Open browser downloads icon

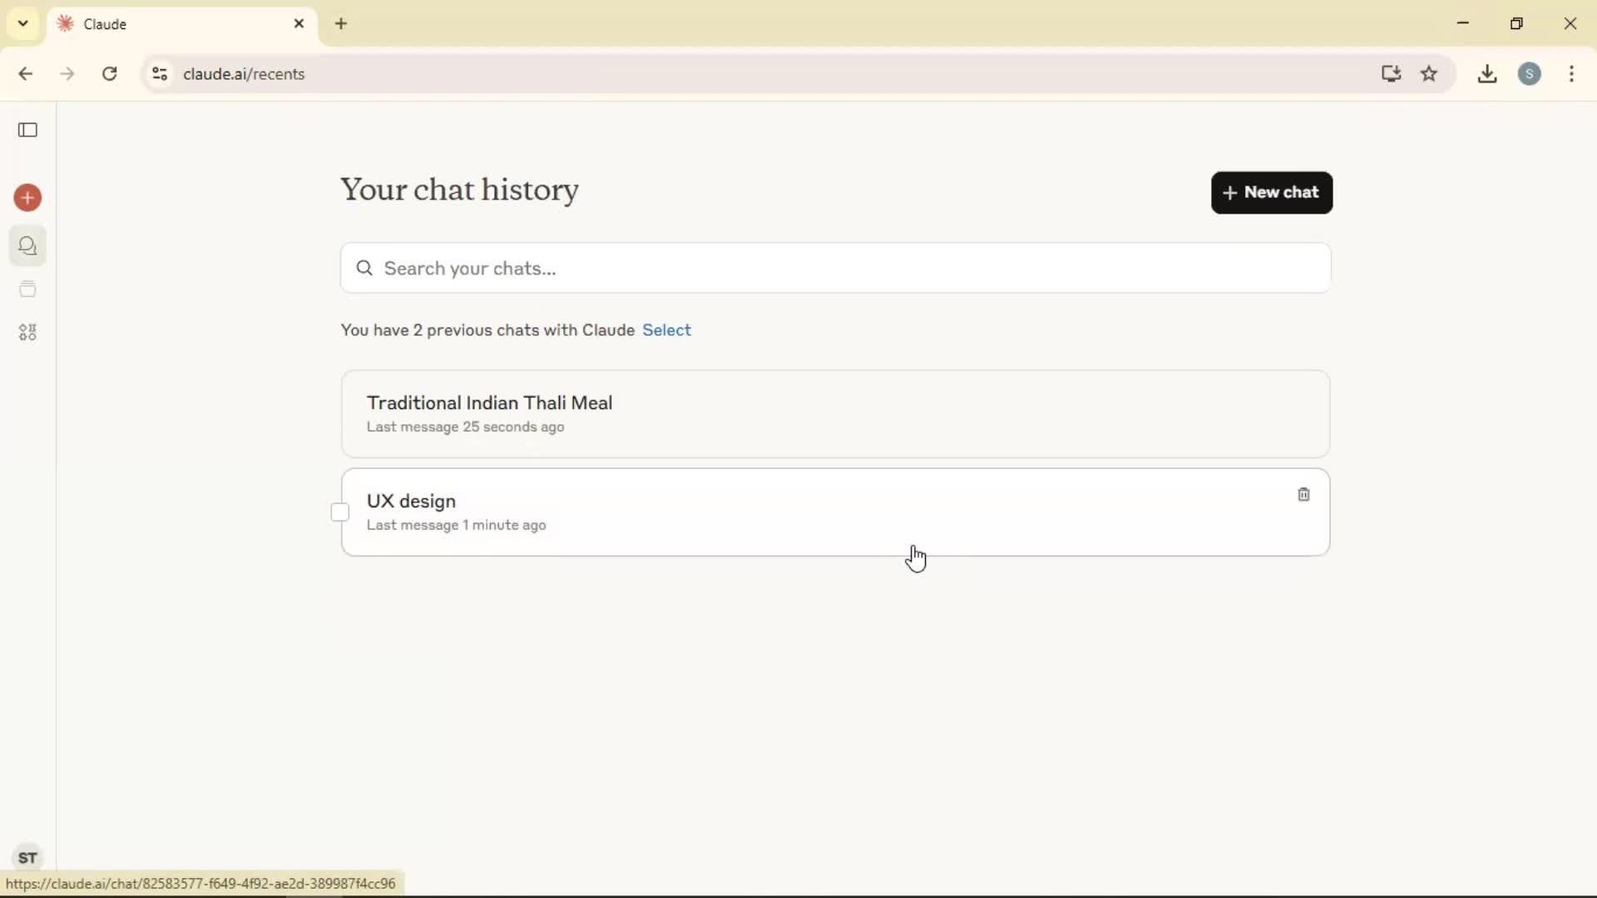1487,74
